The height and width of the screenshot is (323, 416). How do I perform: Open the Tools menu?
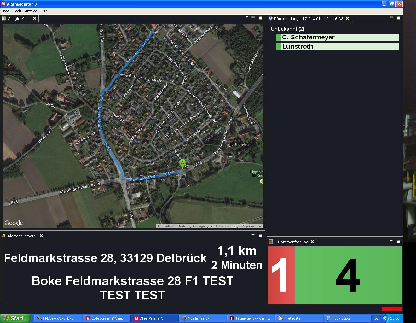coord(17,11)
